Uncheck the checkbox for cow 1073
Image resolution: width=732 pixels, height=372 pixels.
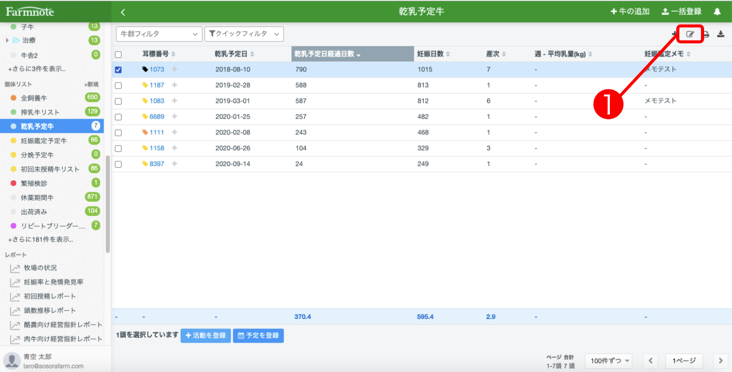(x=118, y=69)
